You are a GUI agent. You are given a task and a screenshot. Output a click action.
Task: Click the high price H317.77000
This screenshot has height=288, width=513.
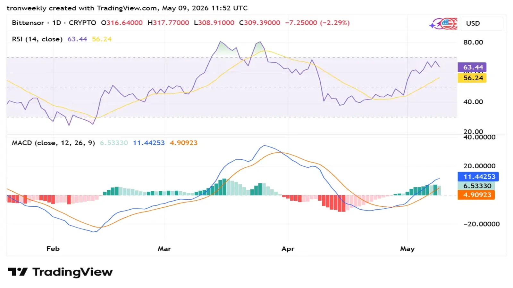(168, 23)
